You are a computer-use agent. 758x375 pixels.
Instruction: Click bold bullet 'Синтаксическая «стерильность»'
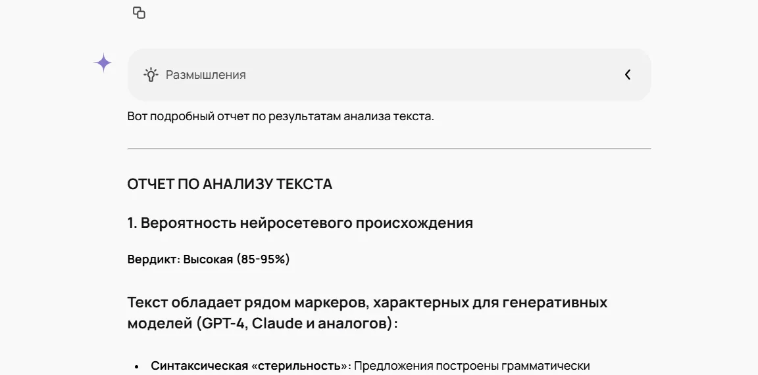(251, 366)
